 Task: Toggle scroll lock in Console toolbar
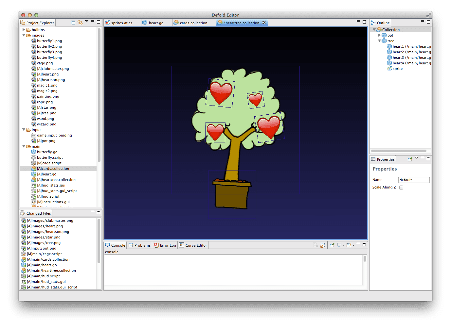point(323,245)
